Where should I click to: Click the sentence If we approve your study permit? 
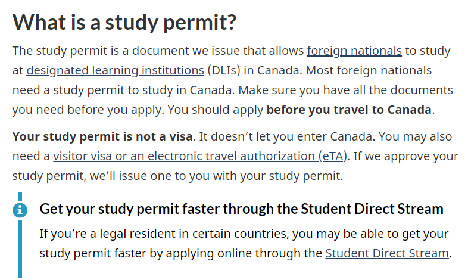pos(236,166)
